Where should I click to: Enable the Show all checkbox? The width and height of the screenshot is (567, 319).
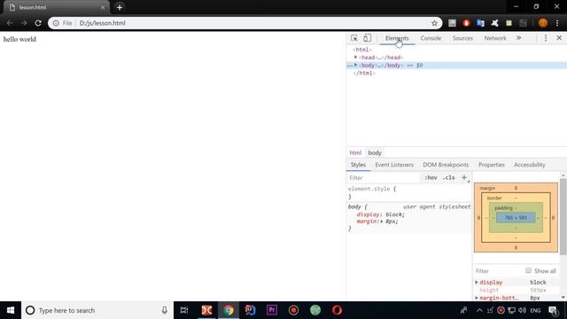(528, 270)
